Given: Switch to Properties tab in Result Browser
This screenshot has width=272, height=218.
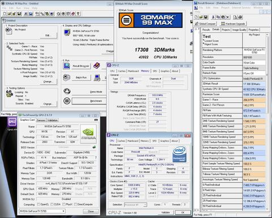Looking at the screenshot, I should [253, 30].
